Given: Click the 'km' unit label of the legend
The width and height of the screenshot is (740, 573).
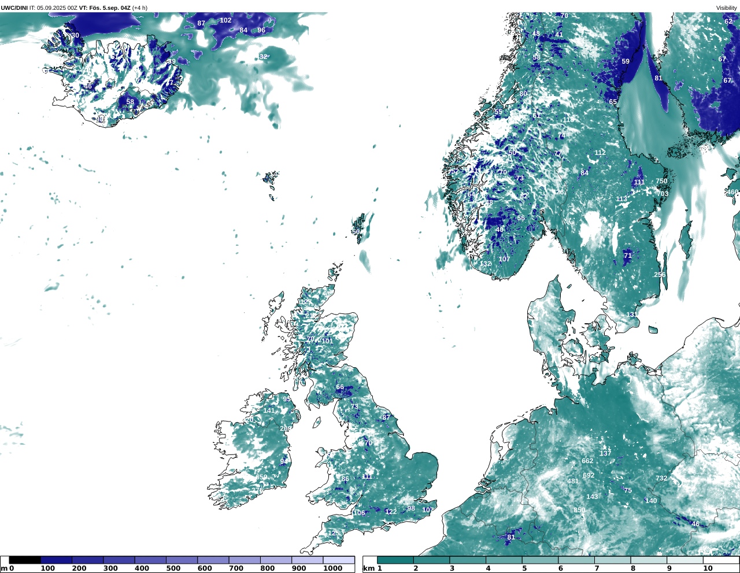Looking at the screenshot, I should click(x=369, y=568).
